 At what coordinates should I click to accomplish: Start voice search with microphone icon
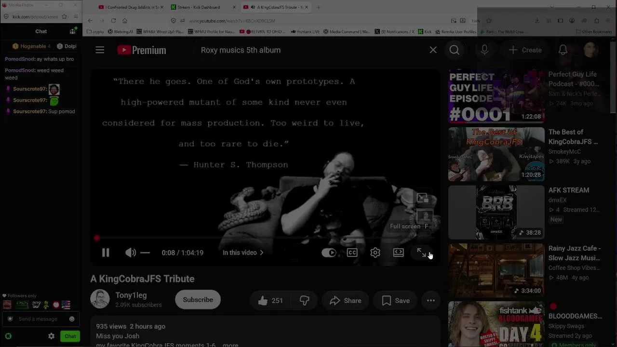(x=484, y=50)
